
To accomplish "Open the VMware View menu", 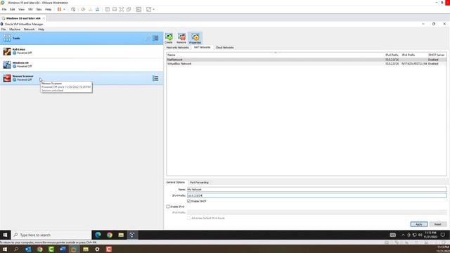I will point(21,9).
